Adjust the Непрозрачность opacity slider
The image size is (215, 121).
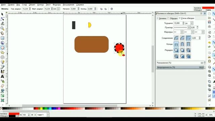(180, 67)
